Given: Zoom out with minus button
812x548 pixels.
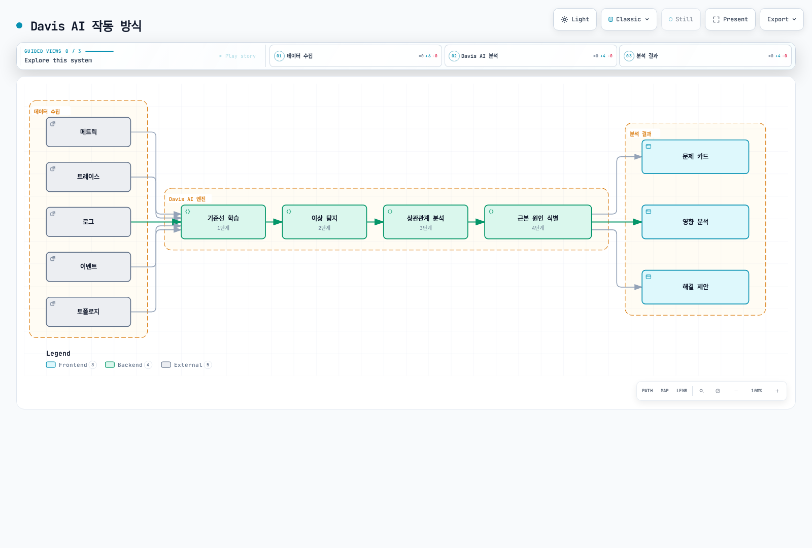Looking at the screenshot, I should pos(736,391).
